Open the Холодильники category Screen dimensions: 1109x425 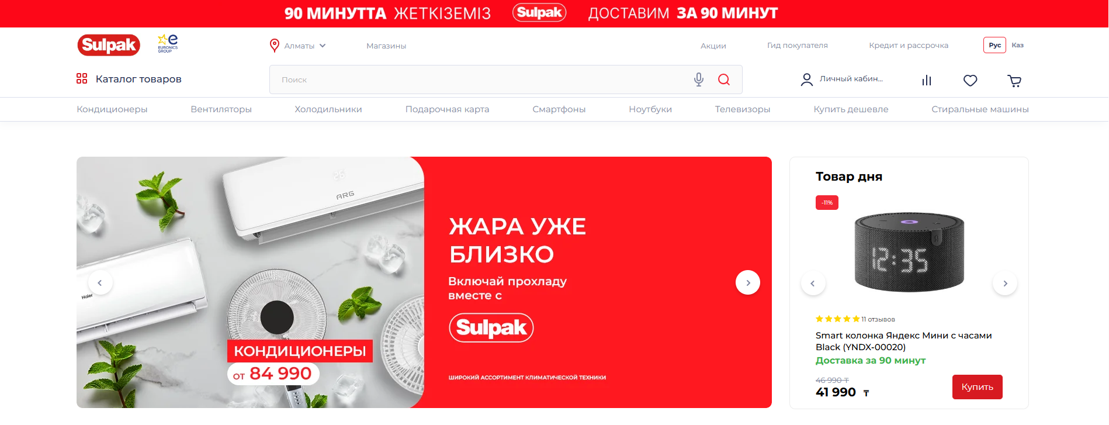[x=328, y=109]
